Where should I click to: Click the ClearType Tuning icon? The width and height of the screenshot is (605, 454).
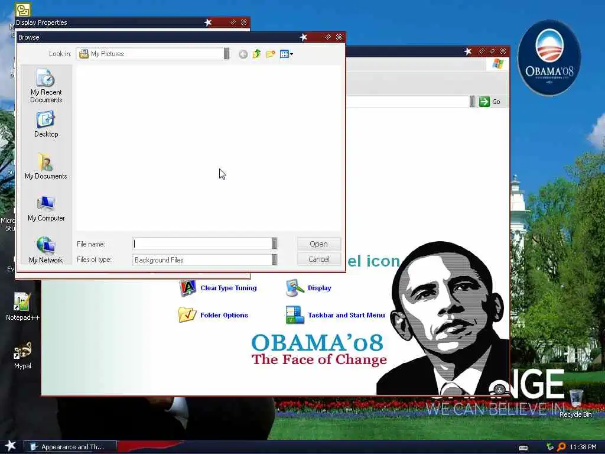point(187,288)
